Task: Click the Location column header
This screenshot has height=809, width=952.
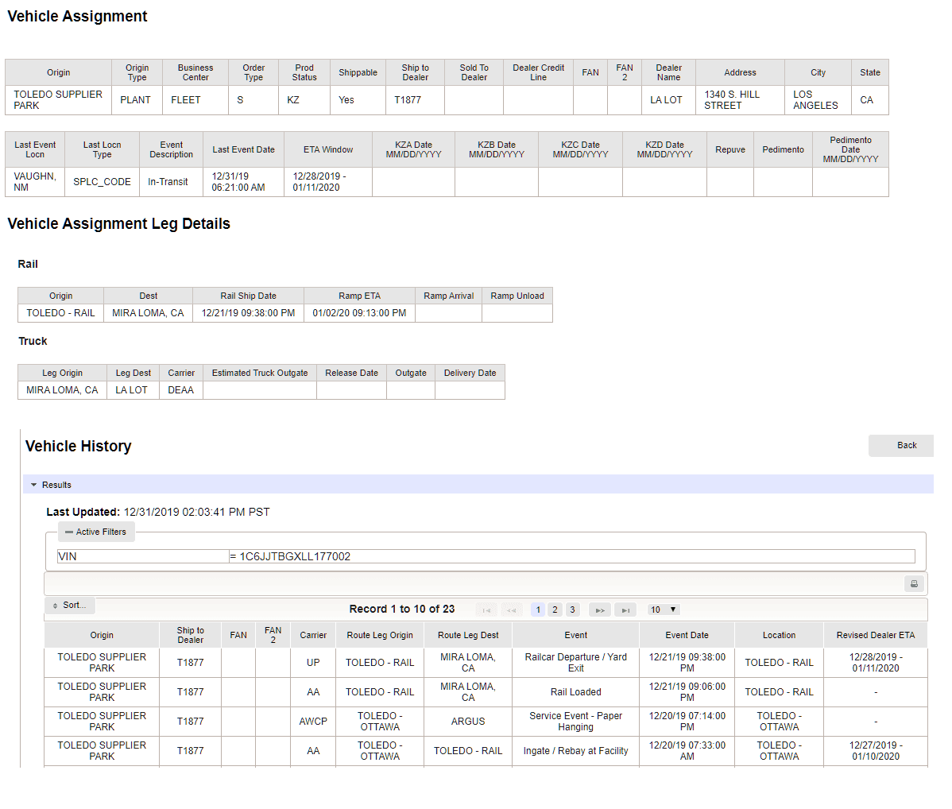Action: [x=779, y=635]
